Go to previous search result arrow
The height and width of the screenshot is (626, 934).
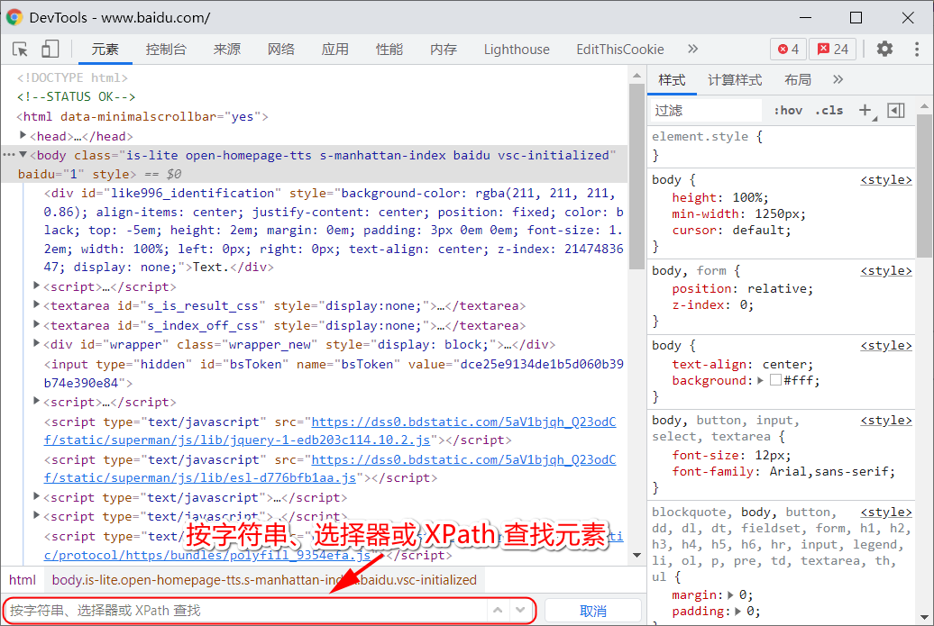tap(498, 610)
